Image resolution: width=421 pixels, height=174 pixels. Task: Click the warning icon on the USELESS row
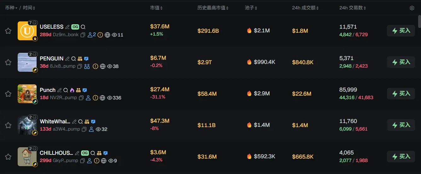point(100,35)
